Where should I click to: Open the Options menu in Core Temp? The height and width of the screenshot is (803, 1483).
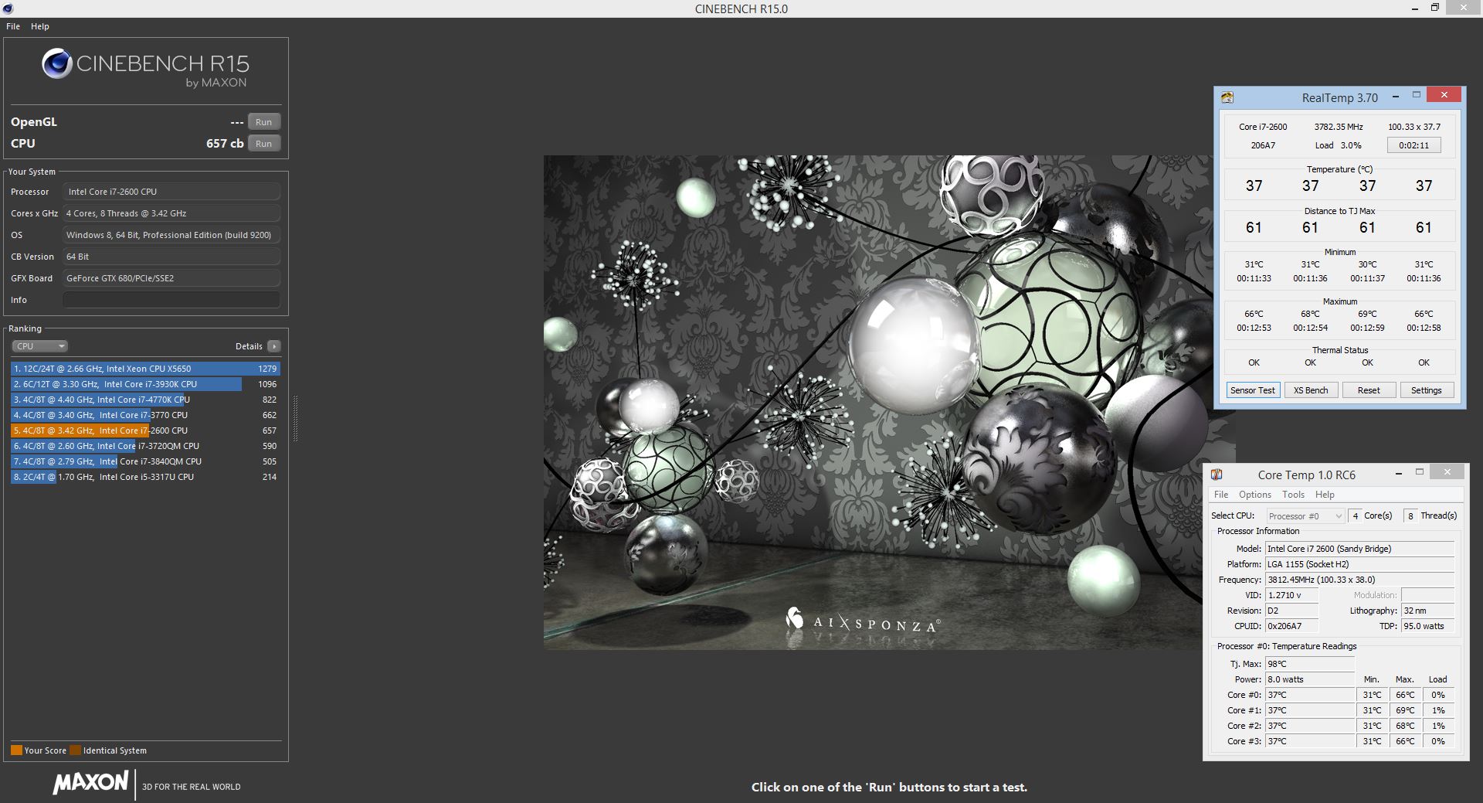[x=1255, y=495]
